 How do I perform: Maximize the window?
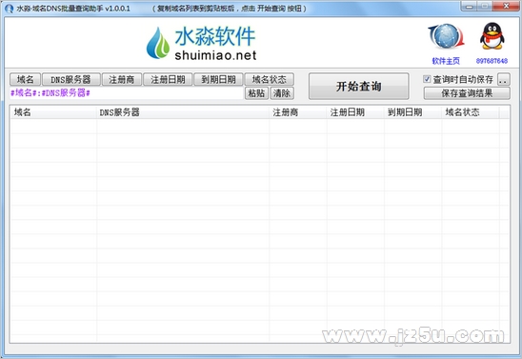coord(485,6)
